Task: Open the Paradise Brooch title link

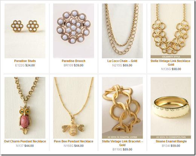Action: click(73, 61)
